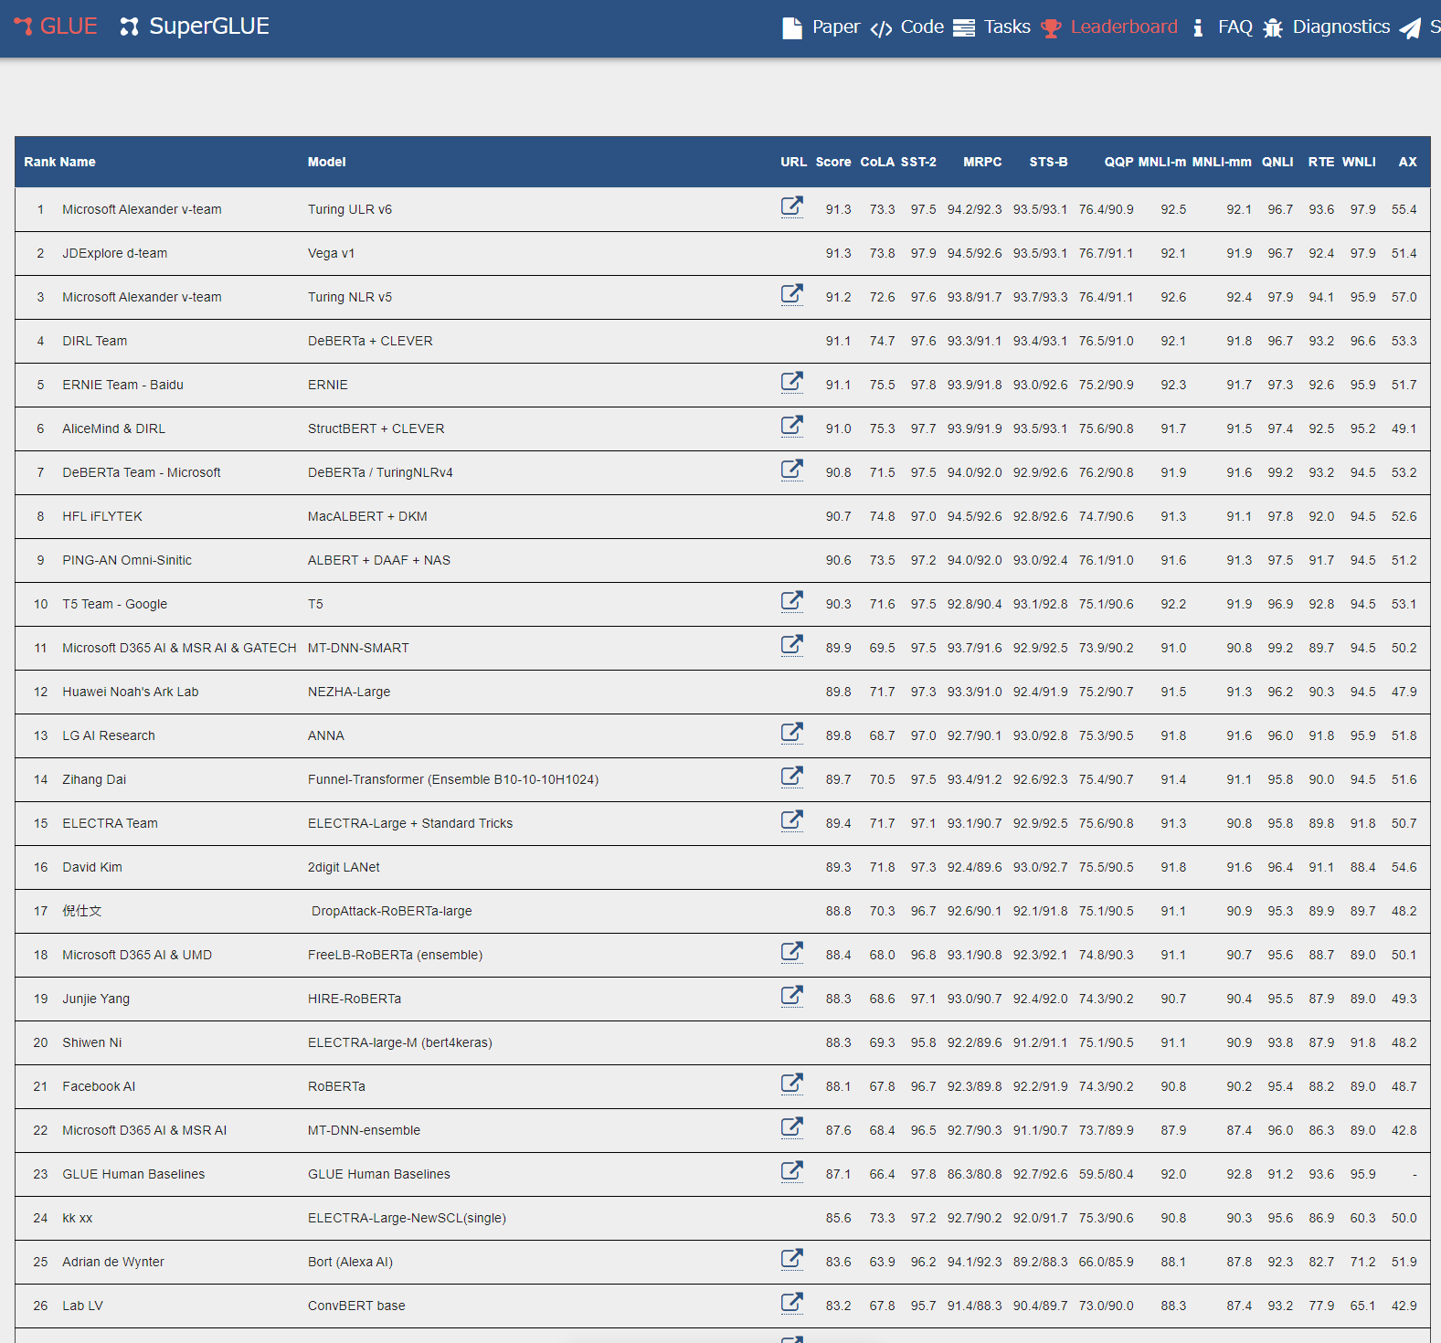The width and height of the screenshot is (1441, 1343).
Task: Go to the Code page
Action: (x=922, y=26)
